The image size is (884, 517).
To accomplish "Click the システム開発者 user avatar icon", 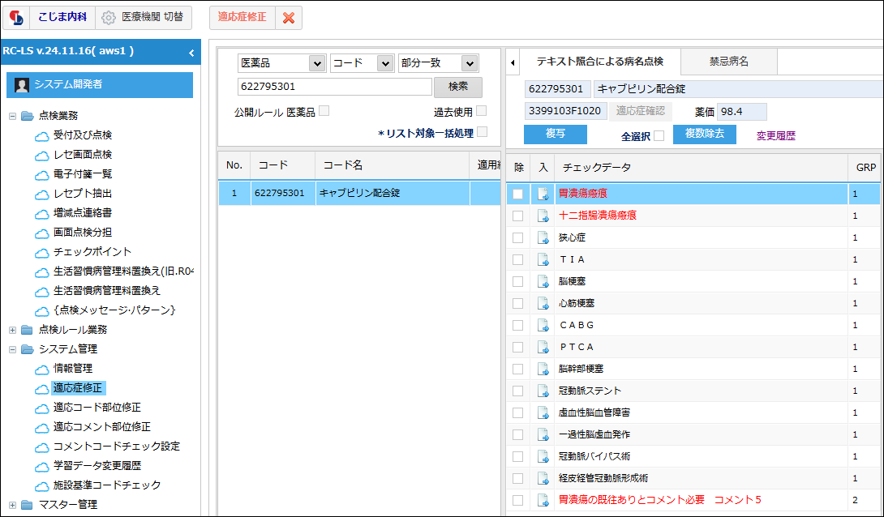I will (x=22, y=85).
